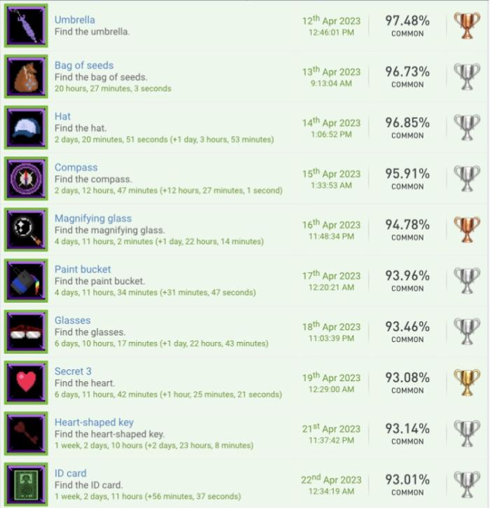490x508 pixels.
Task: Click the Heart-shaped key trophy icon
Action: 26,433
